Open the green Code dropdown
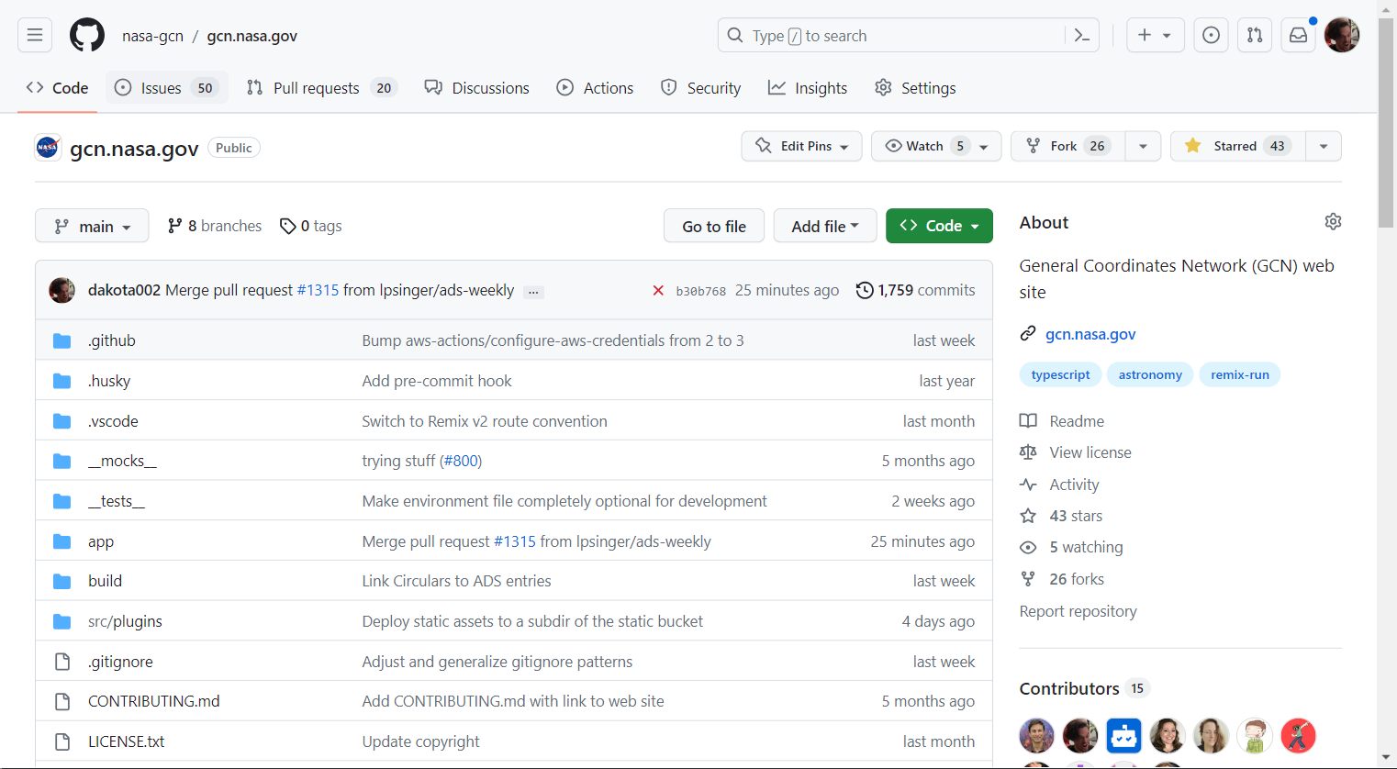This screenshot has height=769, width=1397. [x=939, y=226]
